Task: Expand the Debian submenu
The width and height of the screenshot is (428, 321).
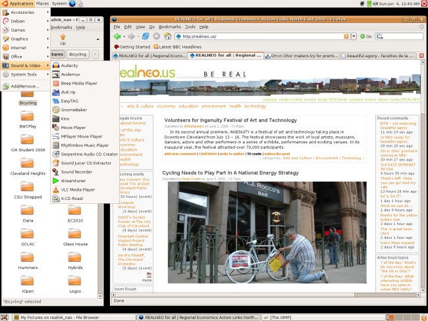Action: tap(26, 21)
